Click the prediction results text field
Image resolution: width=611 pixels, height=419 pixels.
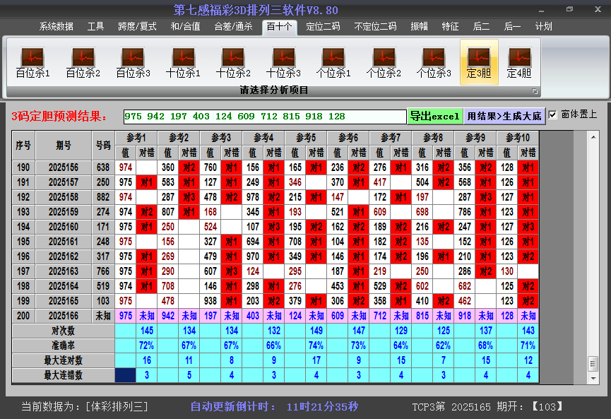coord(265,116)
